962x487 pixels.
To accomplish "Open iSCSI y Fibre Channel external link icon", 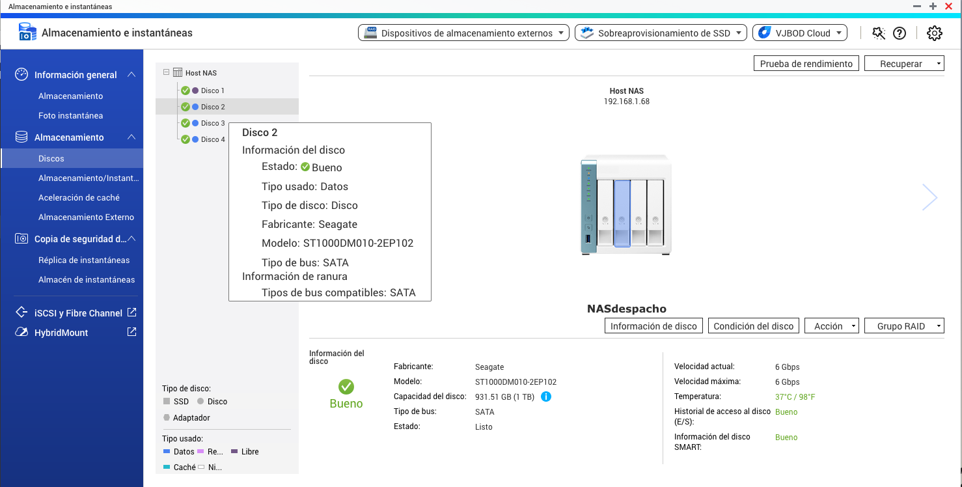I will [x=131, y=313].
